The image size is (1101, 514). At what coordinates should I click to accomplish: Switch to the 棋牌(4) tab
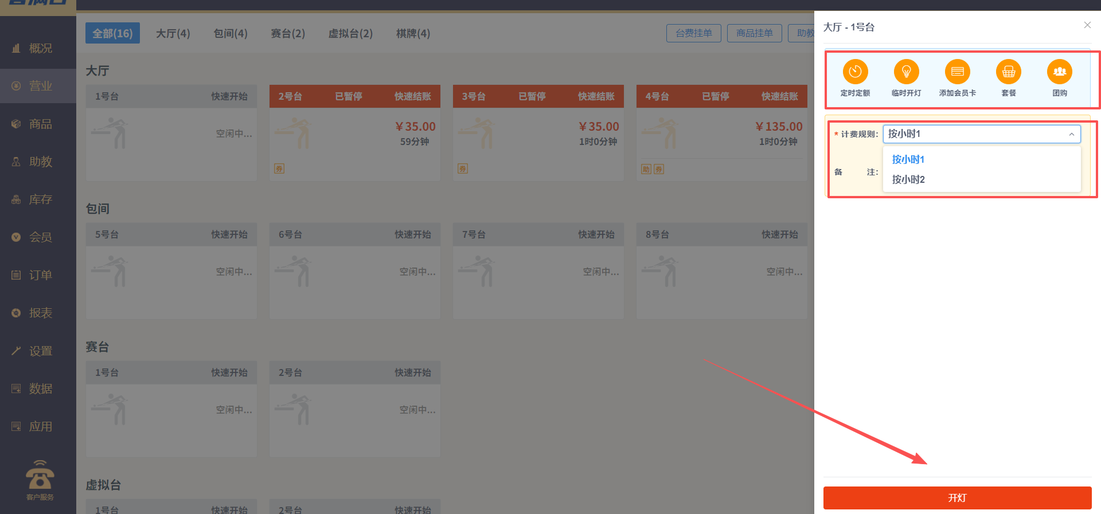pyautogui.click(x=413, y=33)
